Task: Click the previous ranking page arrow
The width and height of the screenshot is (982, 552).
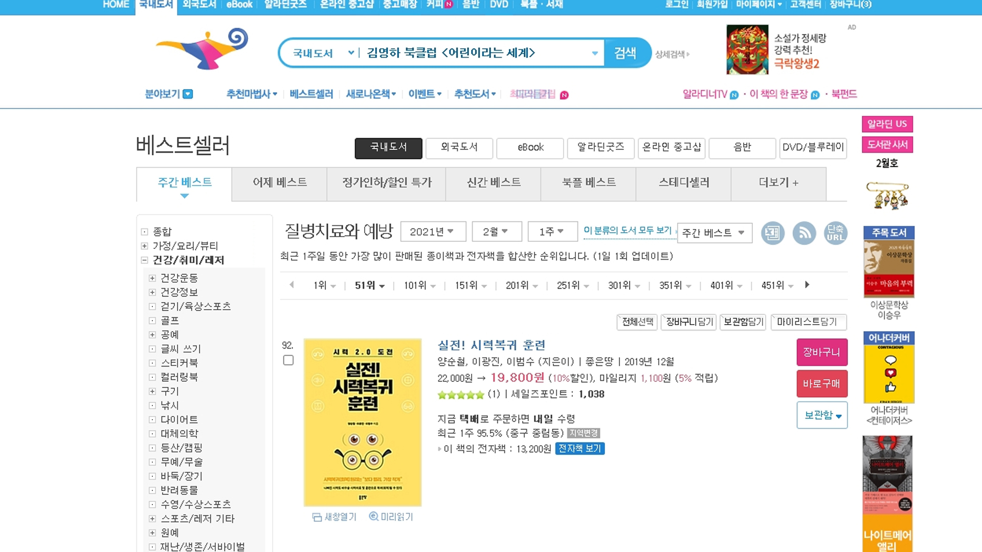Action: 292,285
